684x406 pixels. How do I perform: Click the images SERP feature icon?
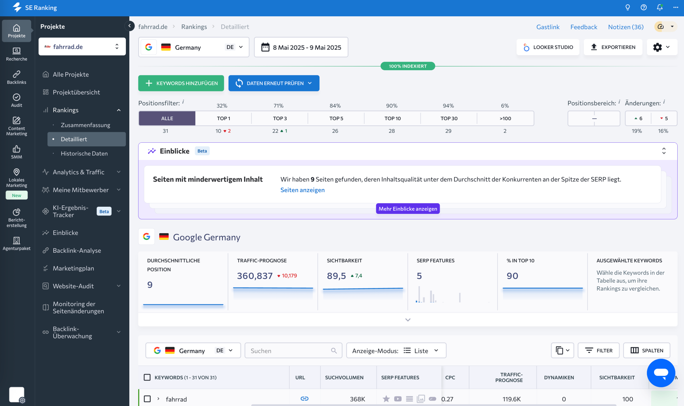pyautogui.click(x=421, y=399)
